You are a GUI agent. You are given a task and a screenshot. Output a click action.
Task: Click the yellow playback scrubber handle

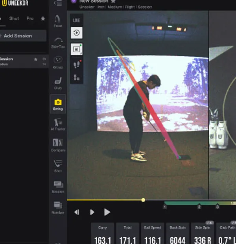pyautogui.click(x=143, y=200)
